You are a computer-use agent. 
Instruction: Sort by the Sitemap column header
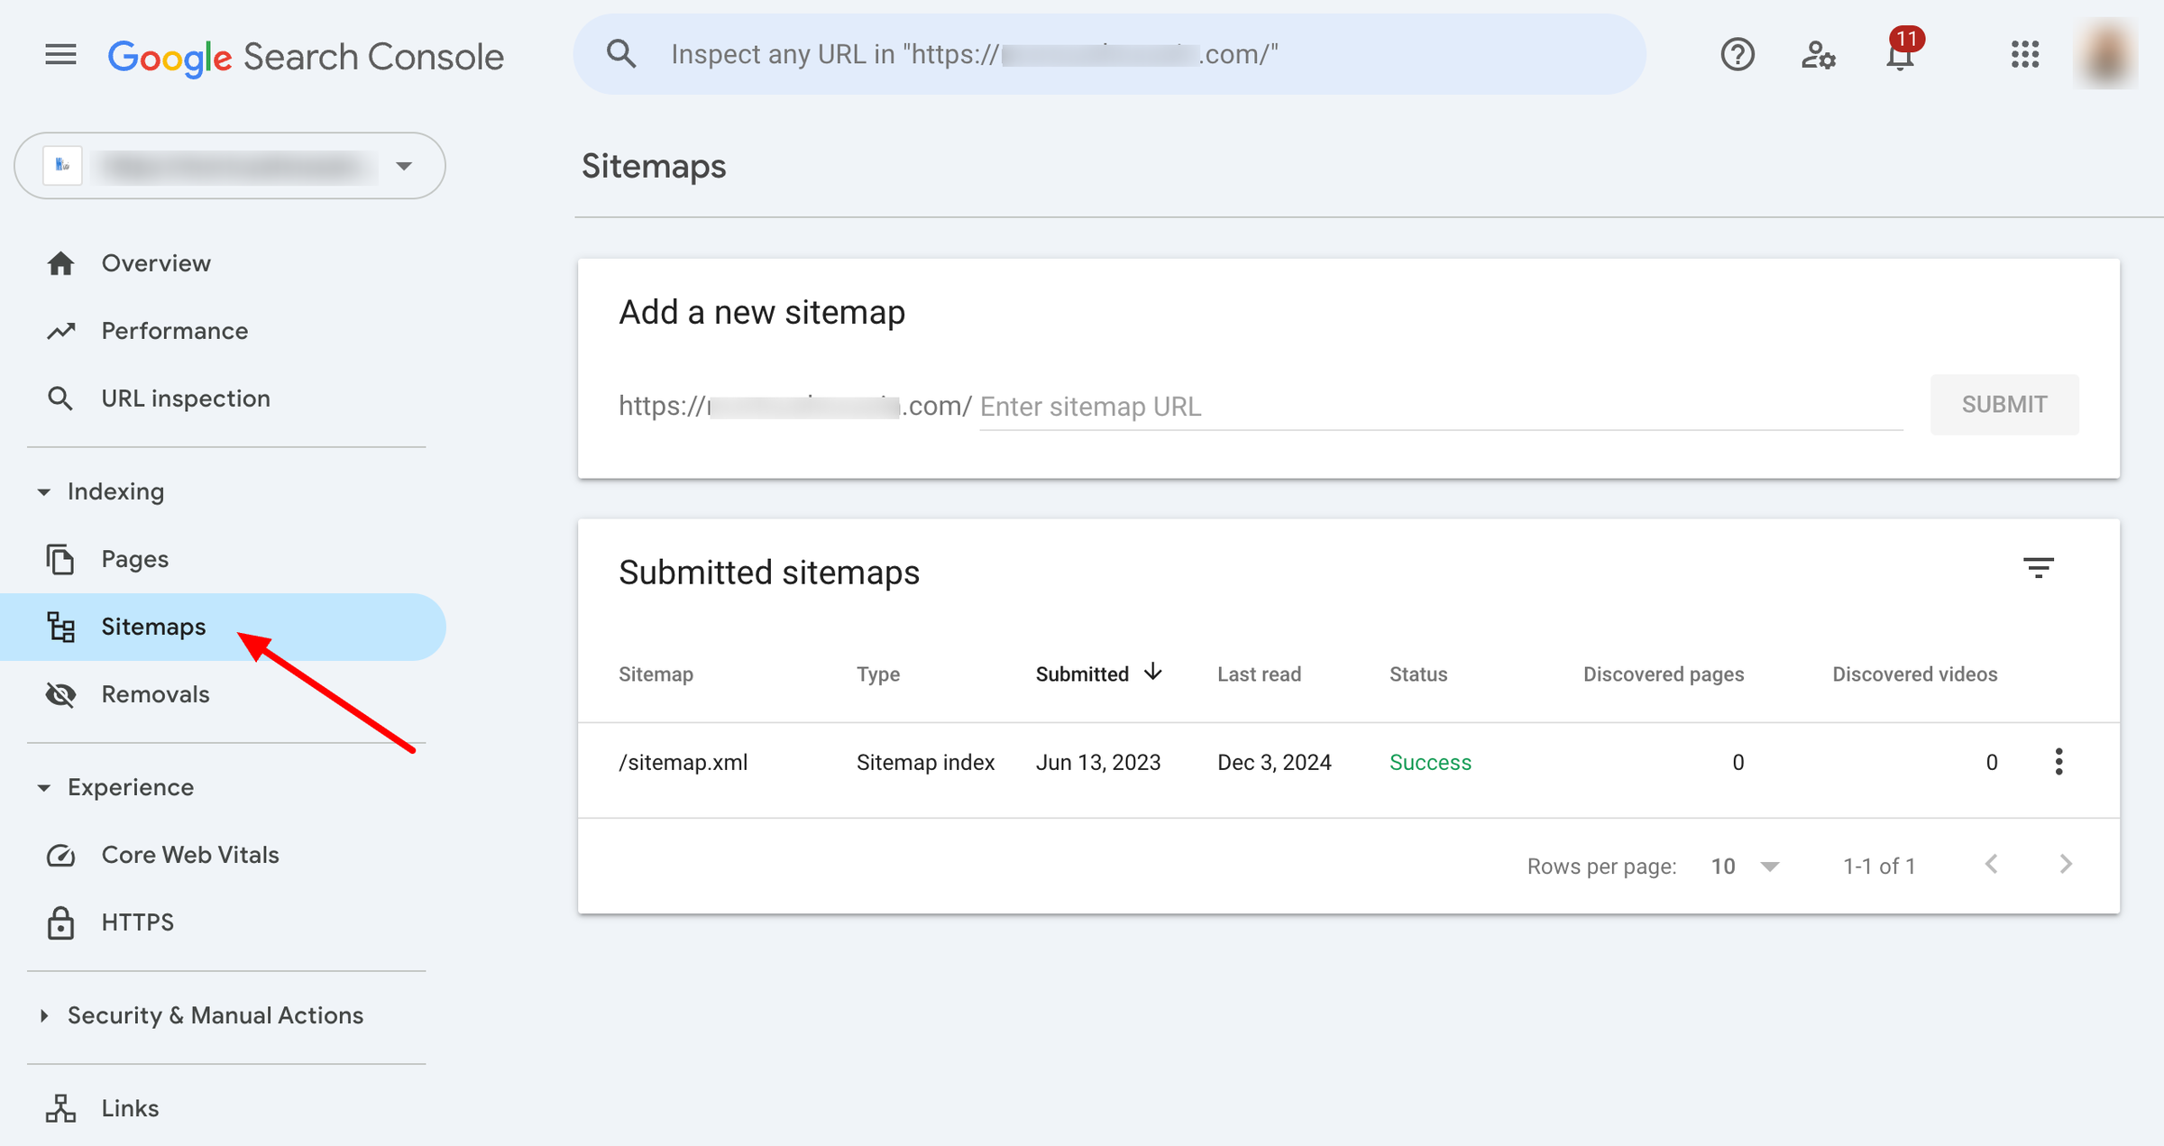tap(656, 674)
